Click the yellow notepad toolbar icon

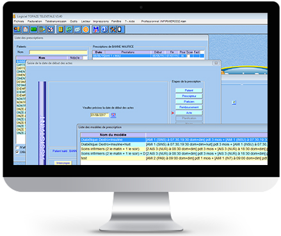click(x=61, y=29)
